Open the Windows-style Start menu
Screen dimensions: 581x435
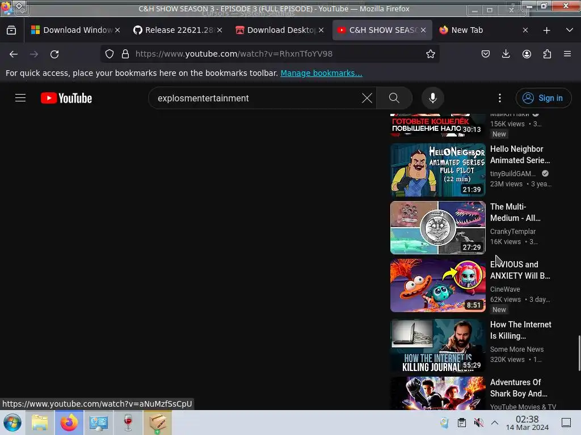pos(12,423)
